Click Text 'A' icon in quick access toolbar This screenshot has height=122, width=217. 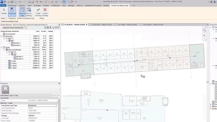pyautogui.click(x=52, y=2)
